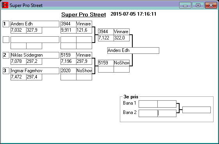
Task: Click the empty seed box below 1
Action: 6,39
